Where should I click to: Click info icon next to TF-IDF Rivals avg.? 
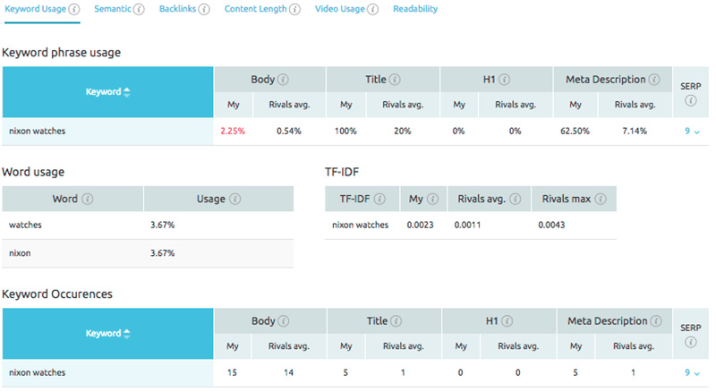tap(516, 199)
